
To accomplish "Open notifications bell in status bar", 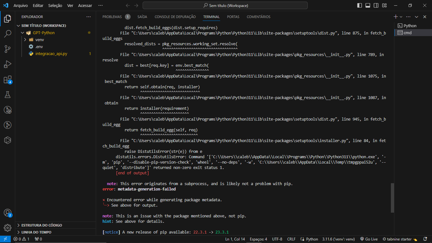I will click(425, 239).
